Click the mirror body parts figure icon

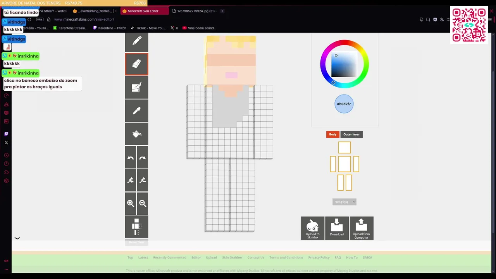136,227
